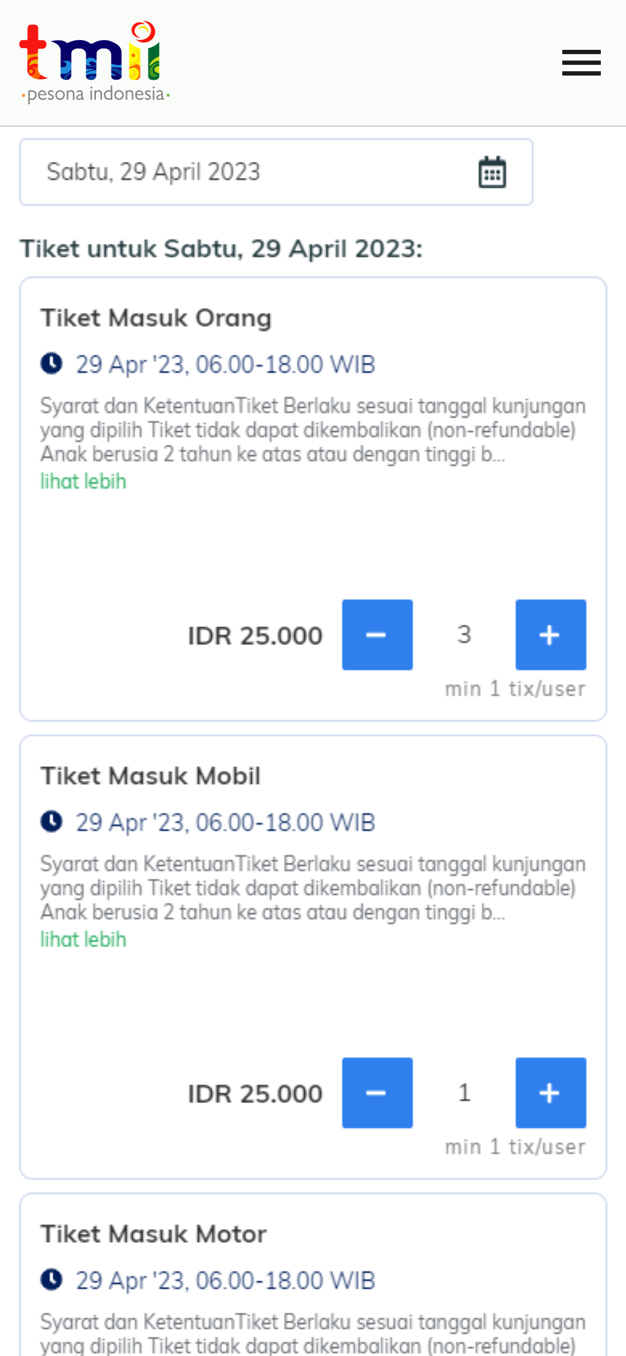626x1356 pixels.
Task: Select the Tiket Masuk Motor title
Action: coord(153,1234)
